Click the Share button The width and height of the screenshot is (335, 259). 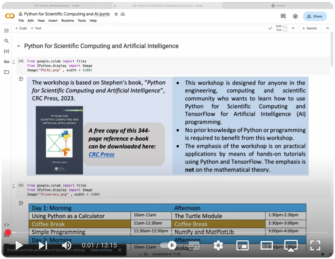315,16
